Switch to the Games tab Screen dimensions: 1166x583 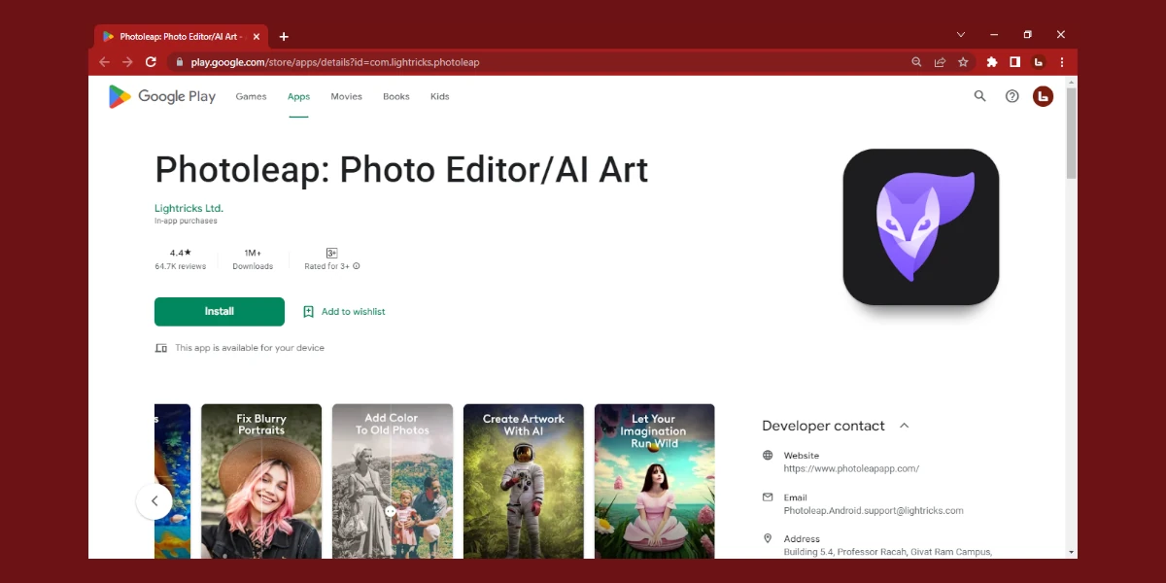click(251, 96)
